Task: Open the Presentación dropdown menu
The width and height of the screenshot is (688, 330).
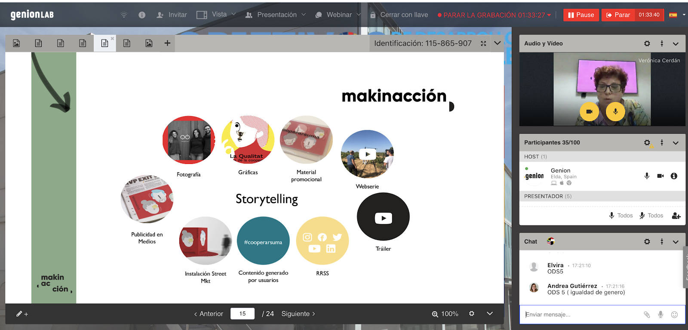Action: click(x=276, y=15)
